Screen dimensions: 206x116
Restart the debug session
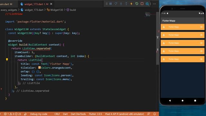tap(137, 4)
